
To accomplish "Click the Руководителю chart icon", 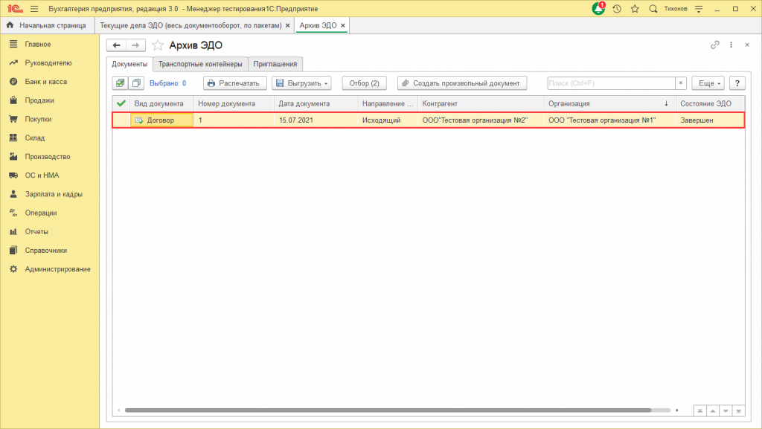I will point(13,62).
